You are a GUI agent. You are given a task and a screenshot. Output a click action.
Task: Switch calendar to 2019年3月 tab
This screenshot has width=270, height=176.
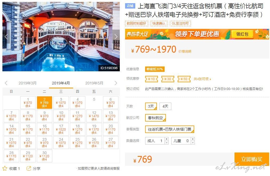(x=27, y=83)
